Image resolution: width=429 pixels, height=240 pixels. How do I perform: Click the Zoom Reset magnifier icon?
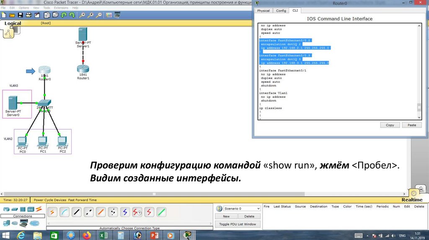pyautogui.click(x=90, y=15)
